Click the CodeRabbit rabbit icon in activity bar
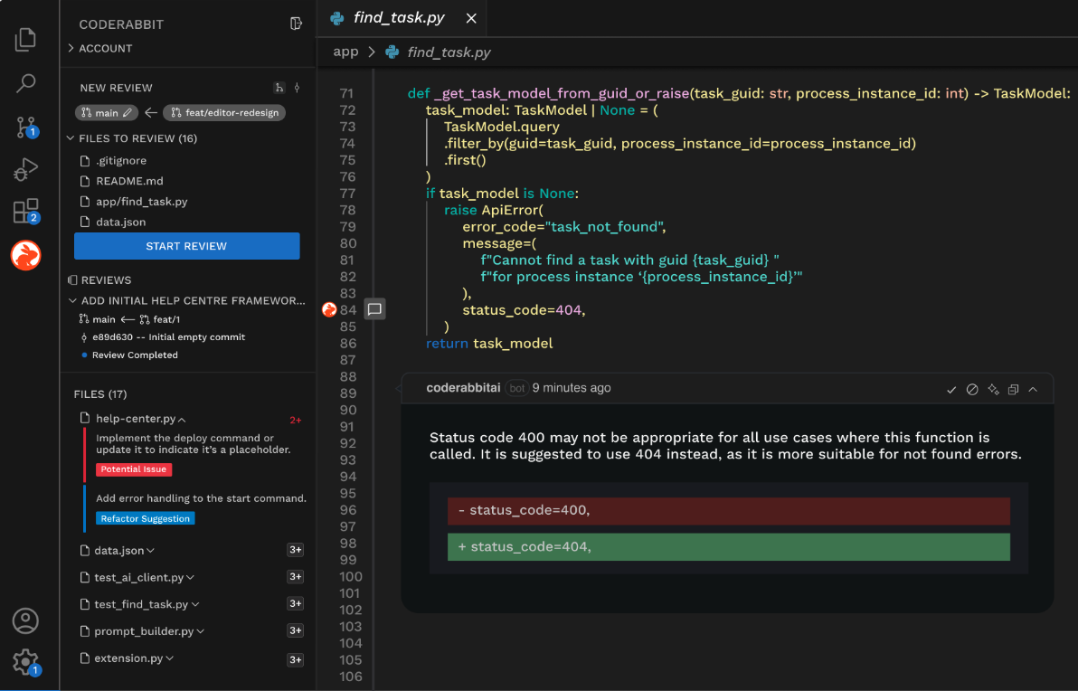Screen dimensions: 1078x691 [25, 256]
